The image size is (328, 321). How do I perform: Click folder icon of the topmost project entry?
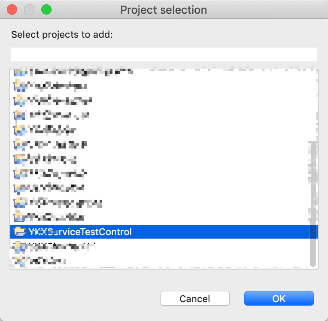click(19, 72)
